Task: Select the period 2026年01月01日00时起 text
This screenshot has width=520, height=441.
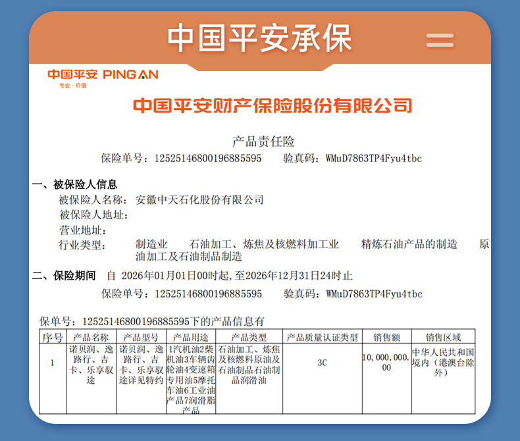Action: coord(176,276)
